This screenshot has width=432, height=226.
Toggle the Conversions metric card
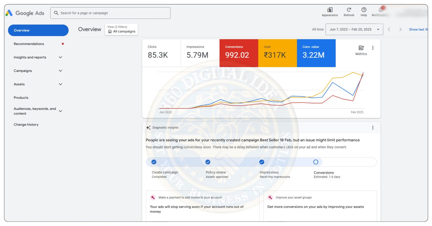point(239,53)
